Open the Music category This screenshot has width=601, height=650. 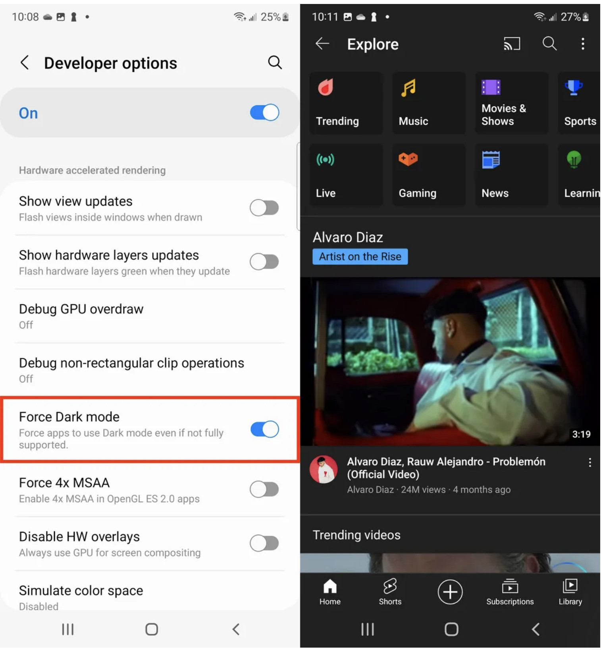coord(429,103)
